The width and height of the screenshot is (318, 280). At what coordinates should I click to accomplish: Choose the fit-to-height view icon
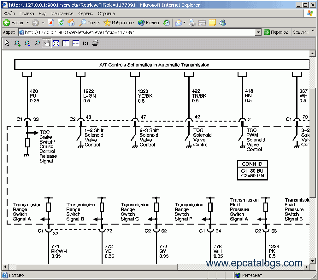(x=66, y=43)
